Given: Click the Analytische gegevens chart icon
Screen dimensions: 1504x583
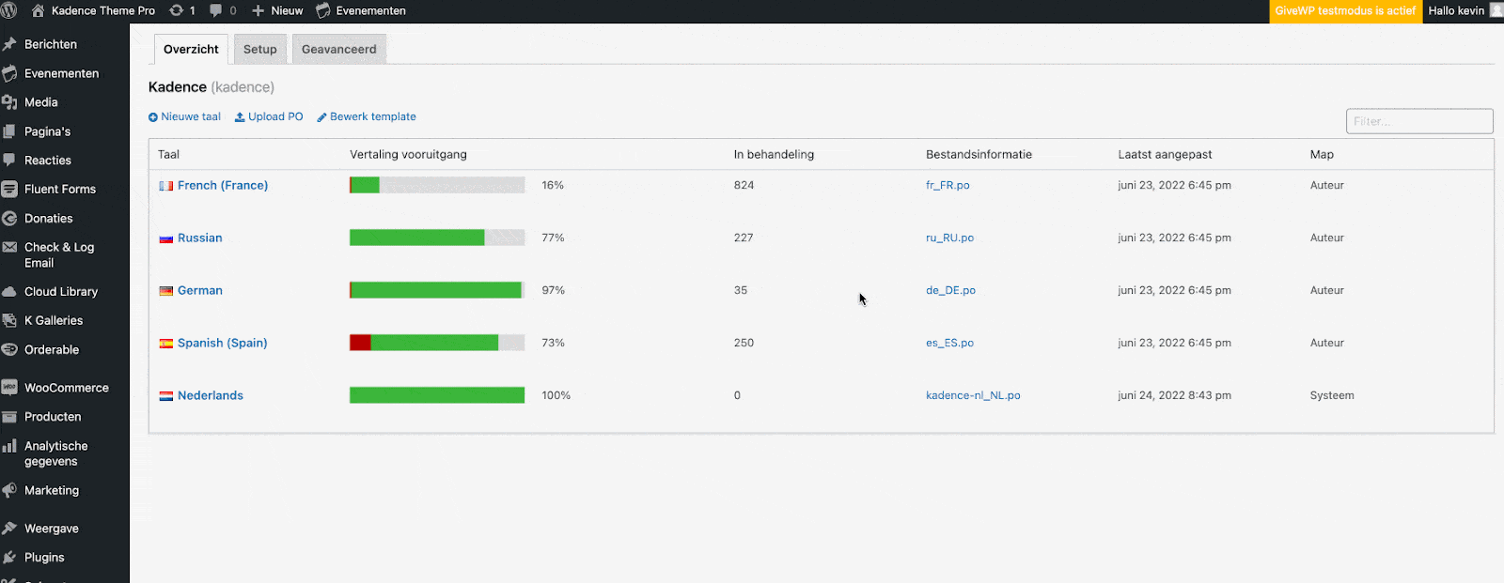Looking at the screenshot, I should [x=9, y=446].
